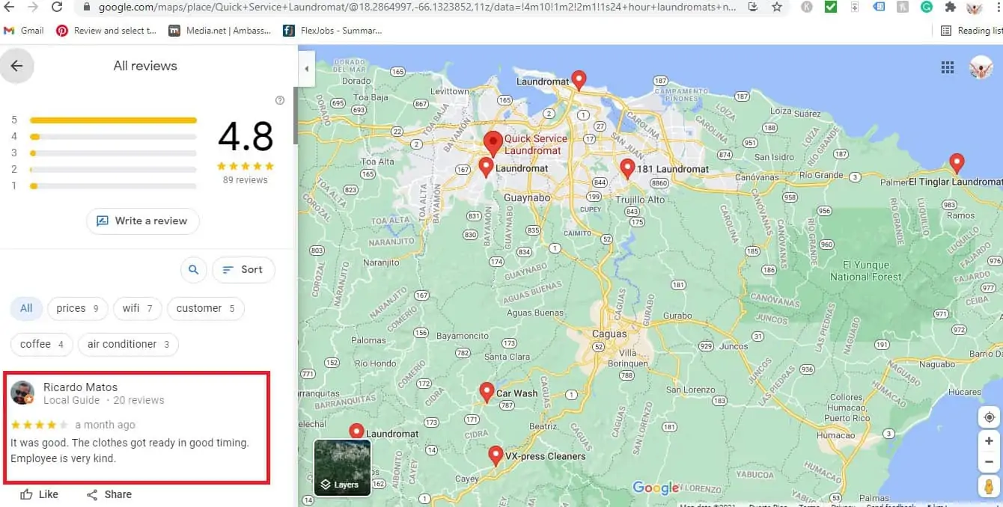Click Ricardo Matos's profile photo
Viewport: 1003px width, 507px height.
click(22, 393)
